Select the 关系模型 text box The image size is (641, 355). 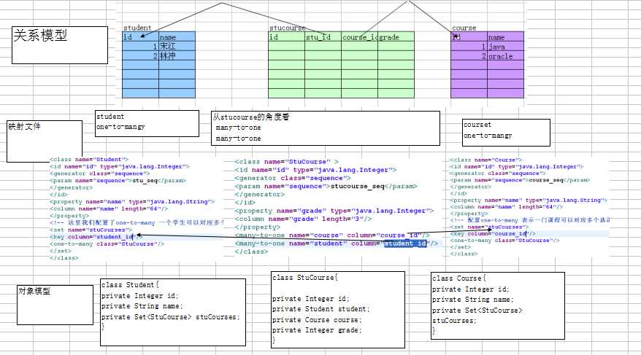point(60,45)
